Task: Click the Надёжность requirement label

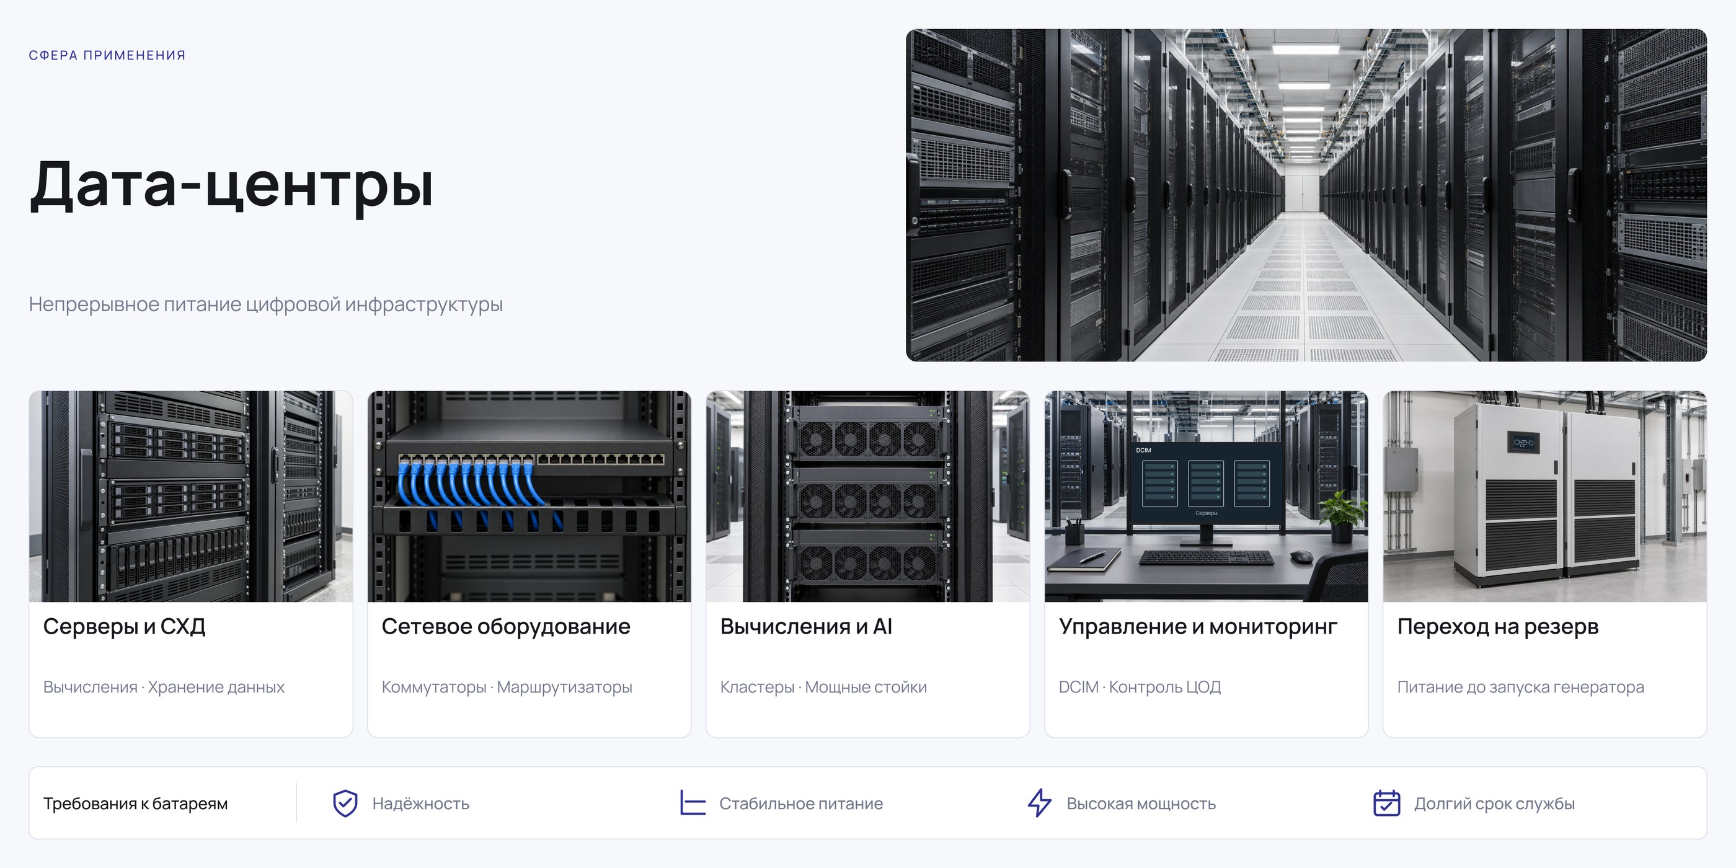Action: coord(420,804)
